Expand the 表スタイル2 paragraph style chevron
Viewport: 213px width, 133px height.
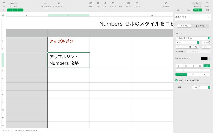(x=209, y=17)
